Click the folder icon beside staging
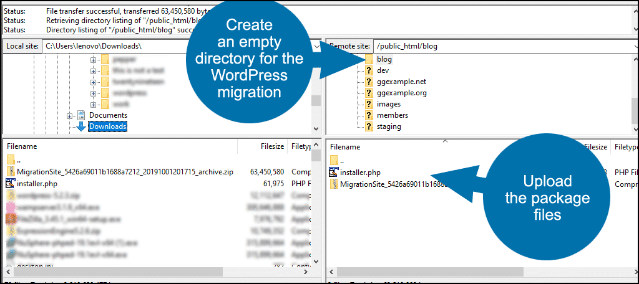 coord(369,126)
